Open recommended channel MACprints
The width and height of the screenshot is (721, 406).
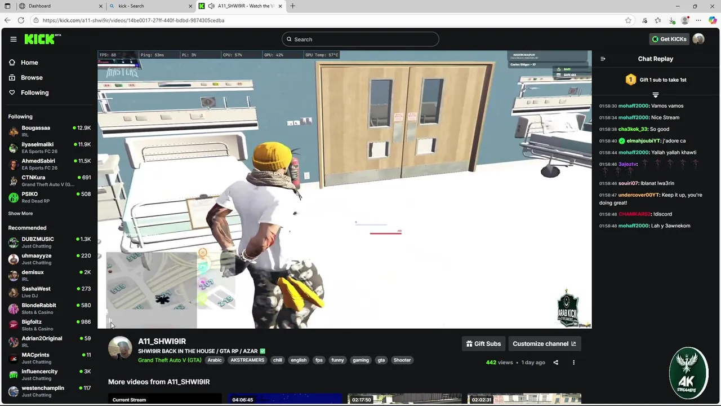tap(49, 358)
